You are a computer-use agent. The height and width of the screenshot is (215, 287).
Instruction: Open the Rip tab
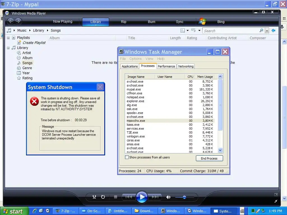click(x=124, y=22)
